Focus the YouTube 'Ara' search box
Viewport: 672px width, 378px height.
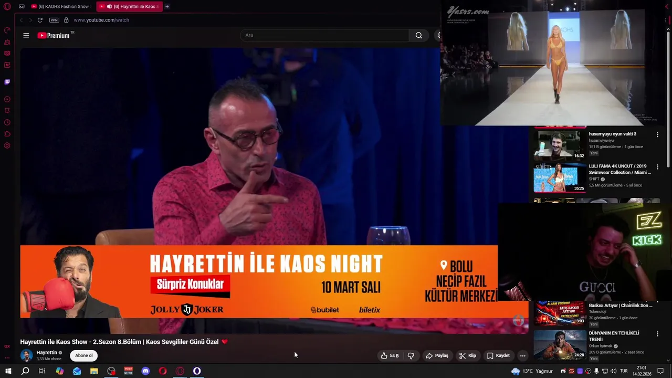[x=324, y=35]
